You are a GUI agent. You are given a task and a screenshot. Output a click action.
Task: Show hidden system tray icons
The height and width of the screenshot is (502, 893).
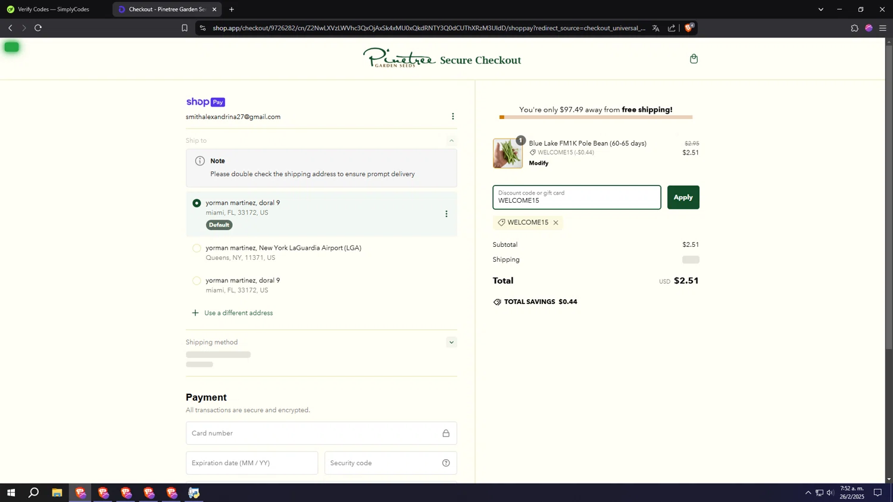point(808,493)
